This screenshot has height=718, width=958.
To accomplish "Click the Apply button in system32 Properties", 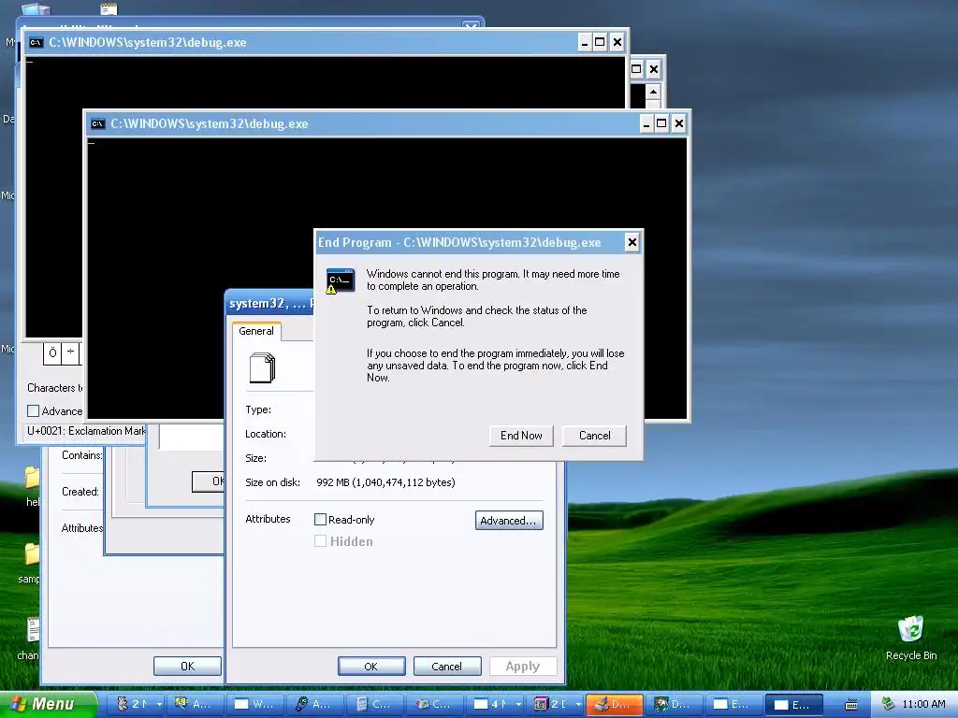I will point(523,666).
